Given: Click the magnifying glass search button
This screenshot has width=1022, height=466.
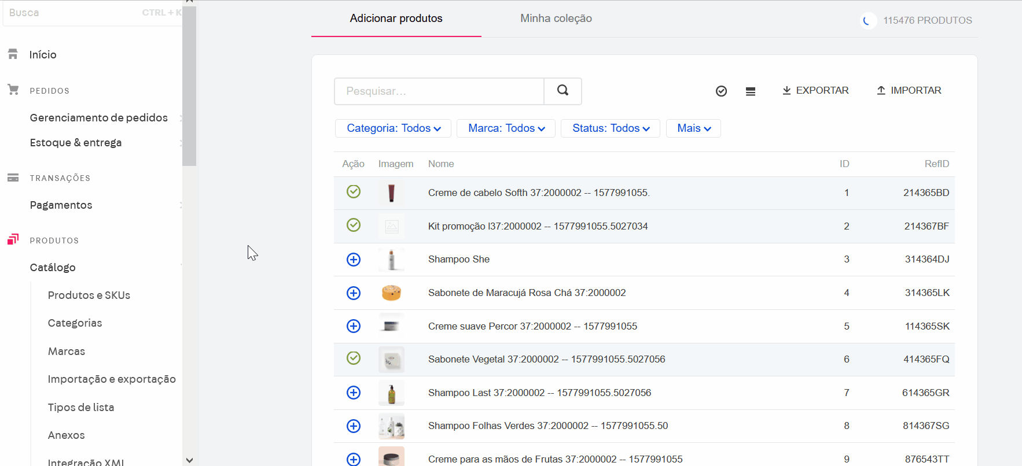Looking at the screenshot, I should point(563,91).
